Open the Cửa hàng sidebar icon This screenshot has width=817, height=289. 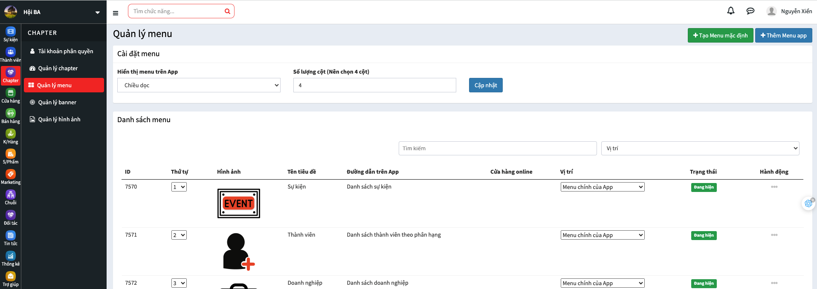click(x=11, y=95)
